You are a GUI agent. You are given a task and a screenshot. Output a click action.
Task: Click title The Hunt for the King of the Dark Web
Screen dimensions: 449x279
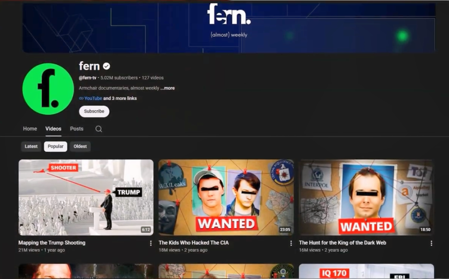tap(343, 243)
